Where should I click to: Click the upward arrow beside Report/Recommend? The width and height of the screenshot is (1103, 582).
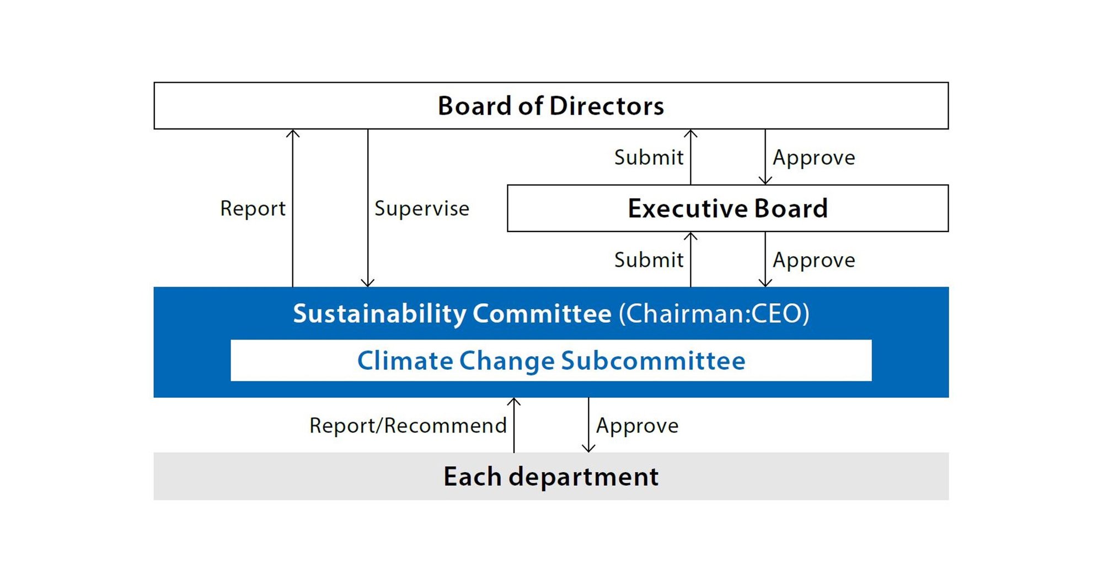[x=514, y=425]
